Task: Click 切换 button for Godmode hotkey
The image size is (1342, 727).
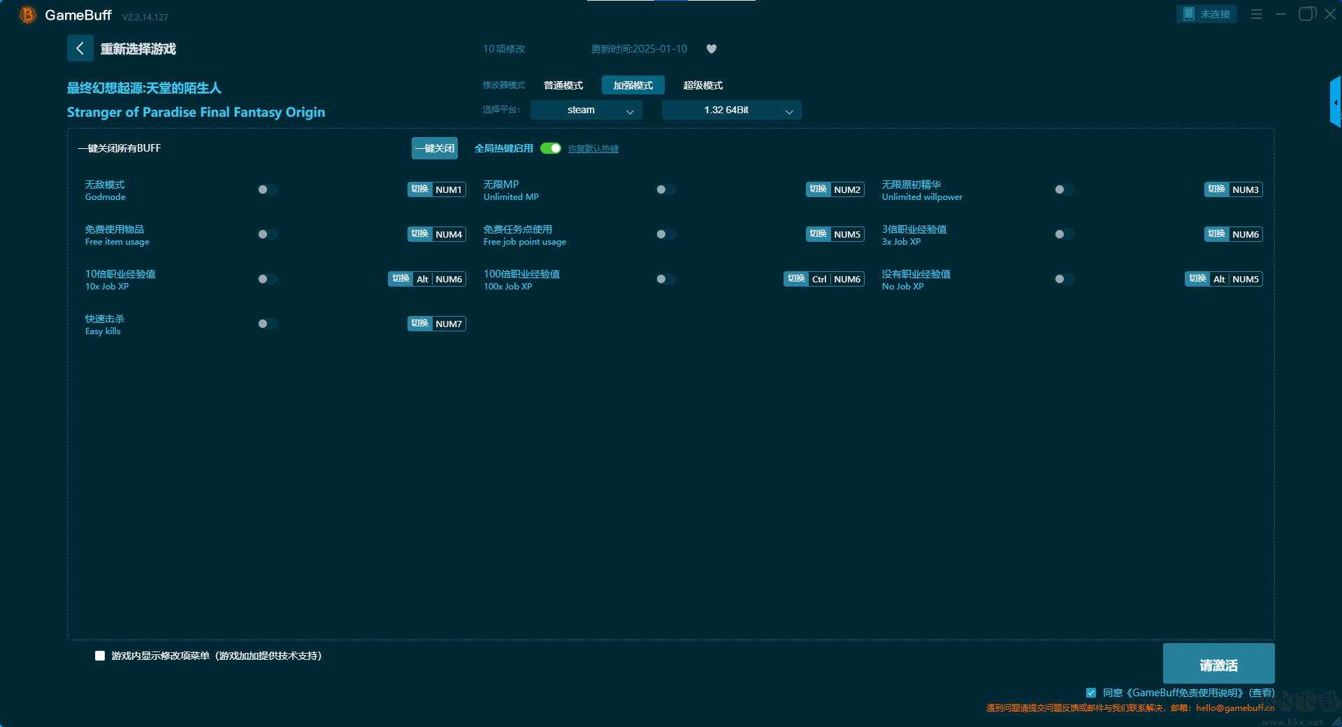Action: pos(420,189)
